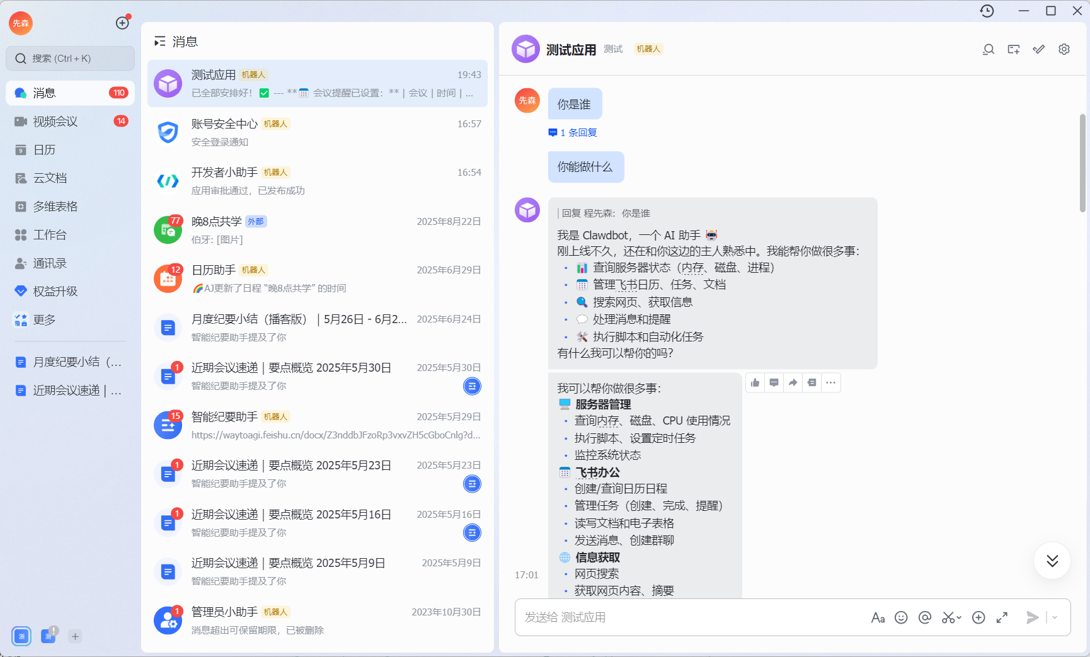This screenshot has width=1090, height=657.
Task: Open 晚8点共学 group chat
Action: pos(318,230)
